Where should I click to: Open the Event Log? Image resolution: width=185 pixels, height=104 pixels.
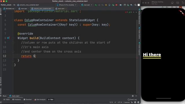pos(132,100)
